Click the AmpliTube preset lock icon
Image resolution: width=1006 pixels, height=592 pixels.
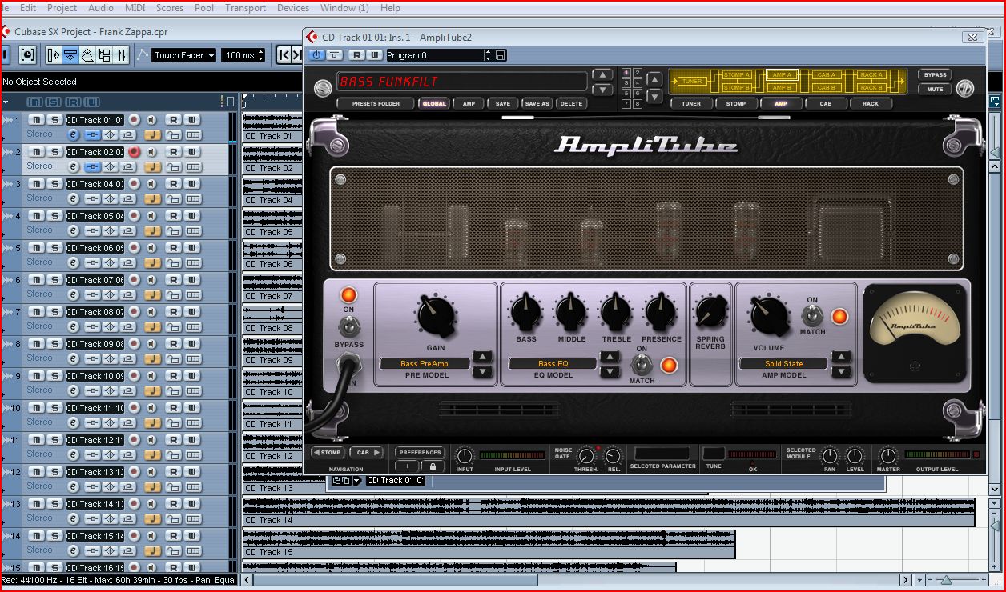click(x=433, y=466)
